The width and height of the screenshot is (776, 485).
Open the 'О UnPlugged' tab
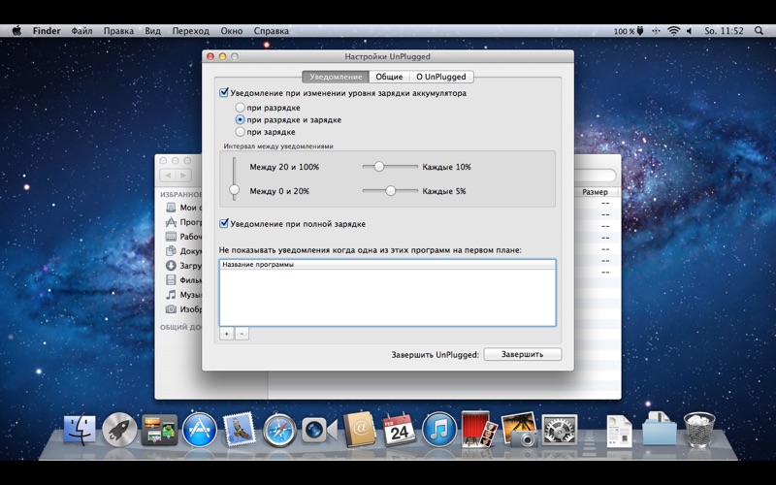pyautogui.click(x=441, y=77)
